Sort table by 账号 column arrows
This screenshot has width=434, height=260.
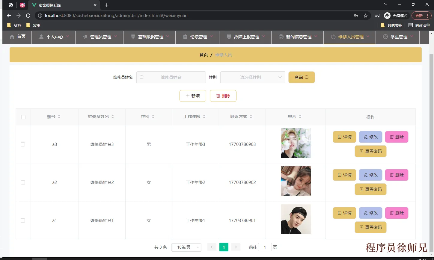59,117
